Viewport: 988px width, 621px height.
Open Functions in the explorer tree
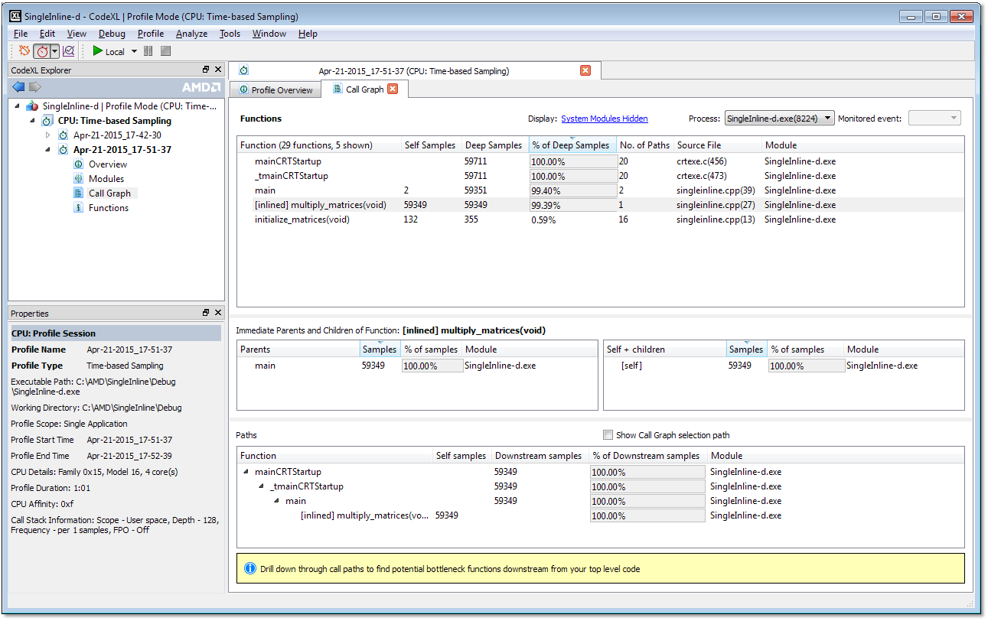coord(109,208)
